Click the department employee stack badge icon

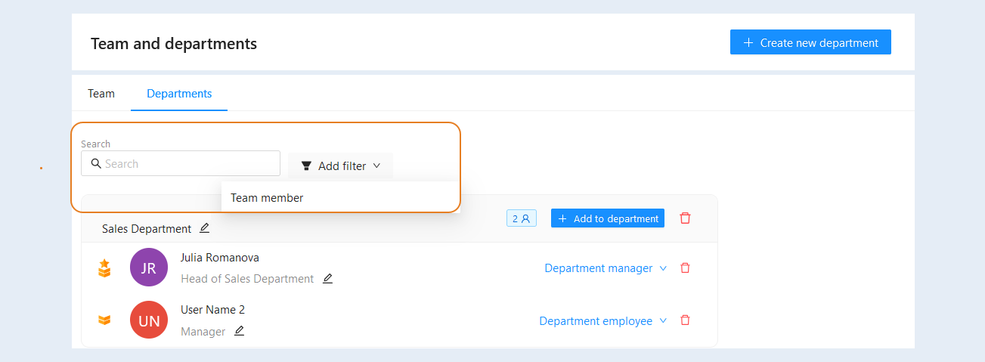click(x=104, y=320)
